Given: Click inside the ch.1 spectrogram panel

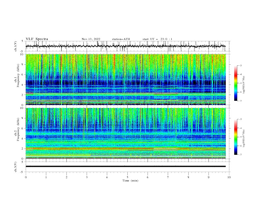Looking at the screenshot, I should (126, 79).
